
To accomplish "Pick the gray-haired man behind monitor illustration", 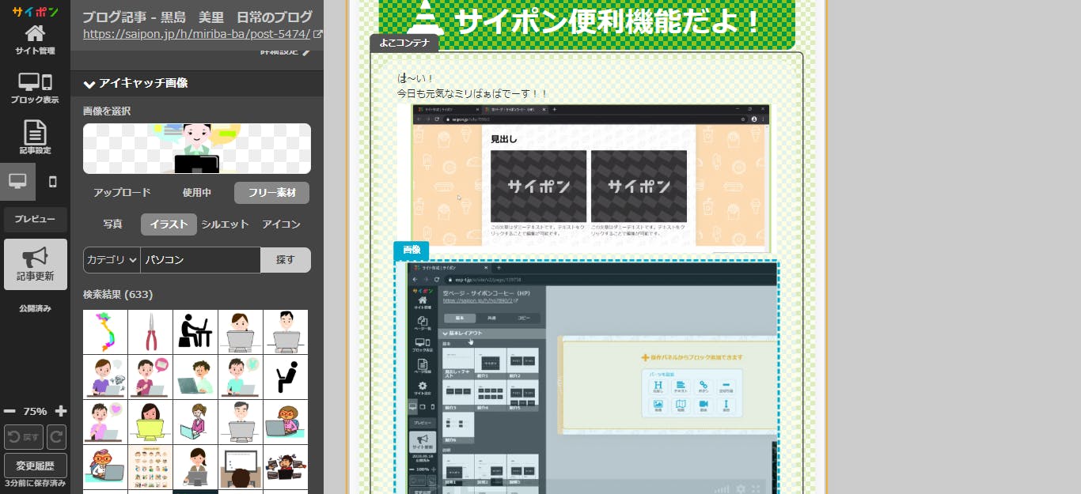I will click(x=241, y=422).
